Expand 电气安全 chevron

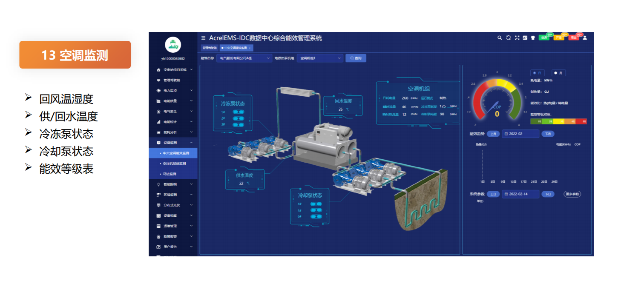tap(191, 111)
